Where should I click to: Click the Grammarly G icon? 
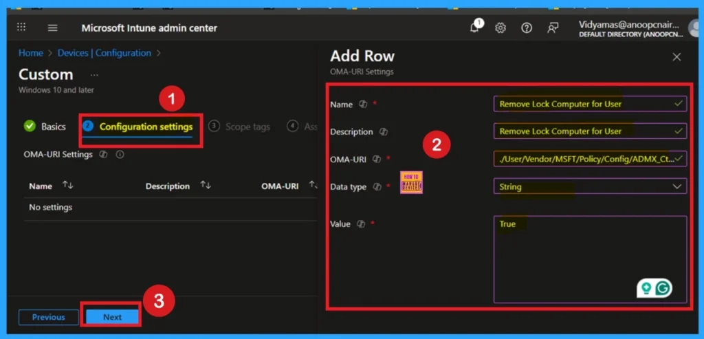pos(663,288)
